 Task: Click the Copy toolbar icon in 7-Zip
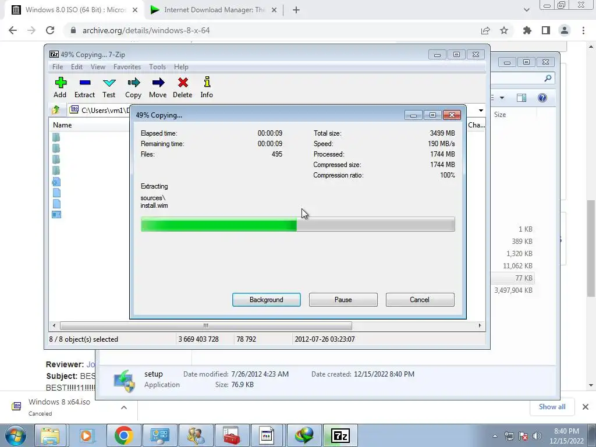click(x=133, y=87)
